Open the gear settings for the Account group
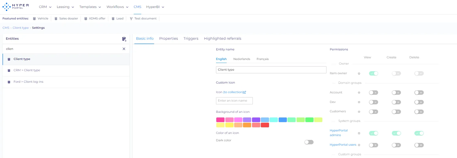Viewport: 457px width, 158px height. coord(359,93)
